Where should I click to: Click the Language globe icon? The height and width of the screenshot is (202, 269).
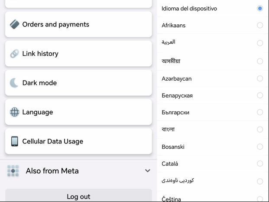[15, 112]
